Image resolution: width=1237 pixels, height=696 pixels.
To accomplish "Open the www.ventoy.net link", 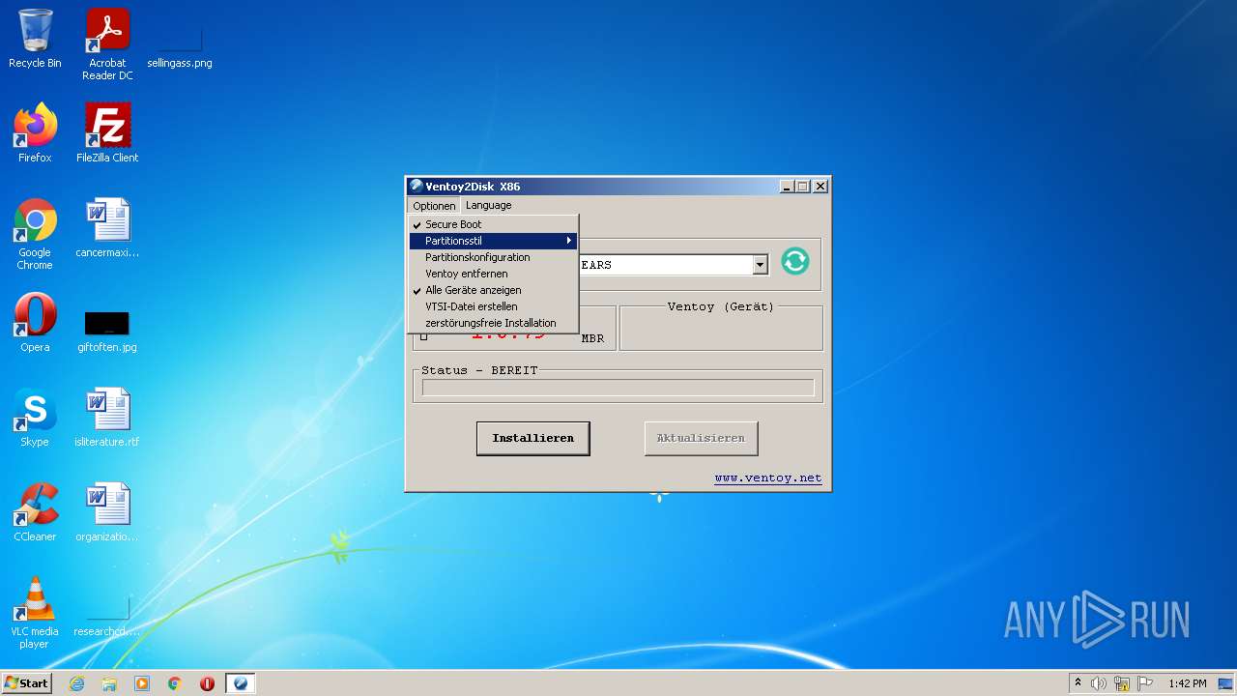I will pyautogui.click(x=768, y=478).
